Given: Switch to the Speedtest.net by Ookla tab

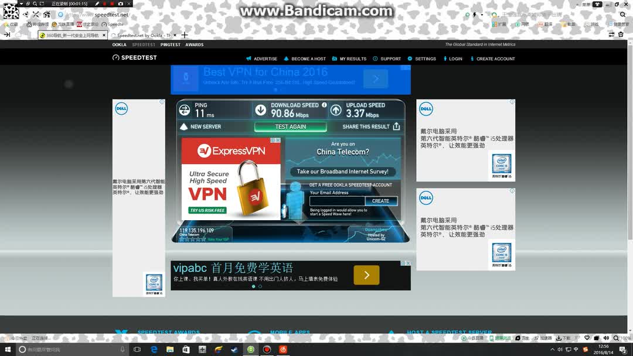Looking at the screenshot, I should coord(144,35).
